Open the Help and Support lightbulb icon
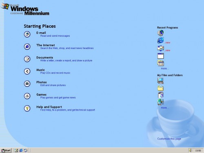 pyautogui.click(x=27, y=109)
